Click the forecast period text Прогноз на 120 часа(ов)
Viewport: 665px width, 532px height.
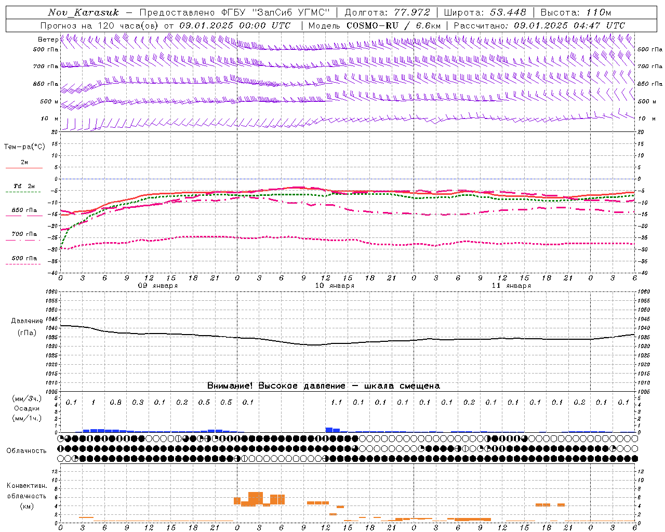coord(100,25)
